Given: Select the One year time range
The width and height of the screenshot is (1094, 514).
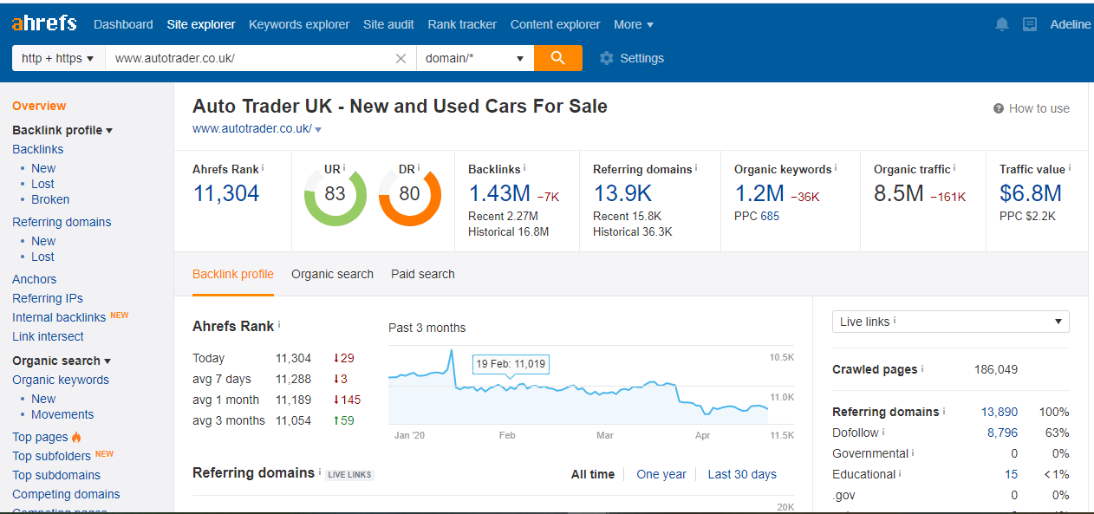Looking at the screenshot, I should click(x=661, y=474).
